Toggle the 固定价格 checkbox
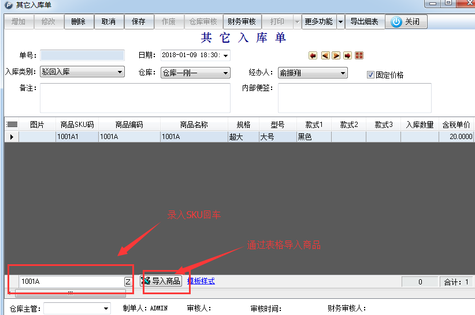The image size is (475, 315). [371, 74]
